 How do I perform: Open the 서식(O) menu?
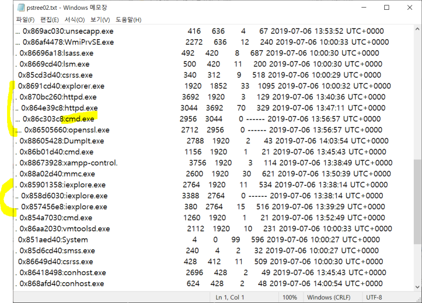tap(75, 20)
